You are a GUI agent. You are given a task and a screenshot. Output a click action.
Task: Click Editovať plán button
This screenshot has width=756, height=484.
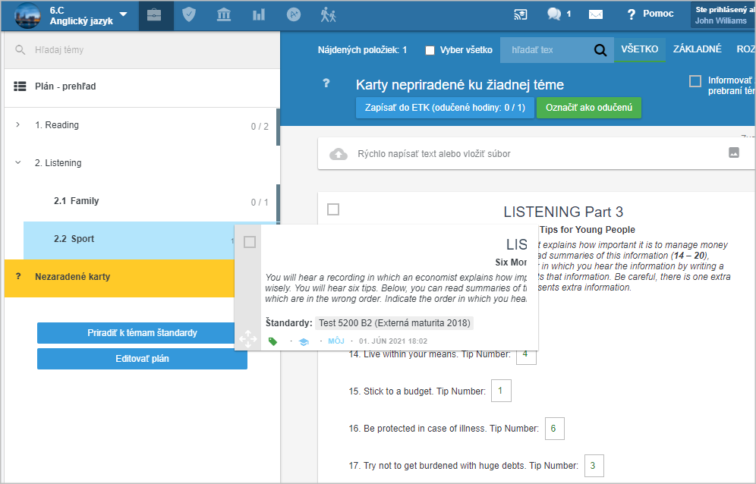[x=142, y=359]
